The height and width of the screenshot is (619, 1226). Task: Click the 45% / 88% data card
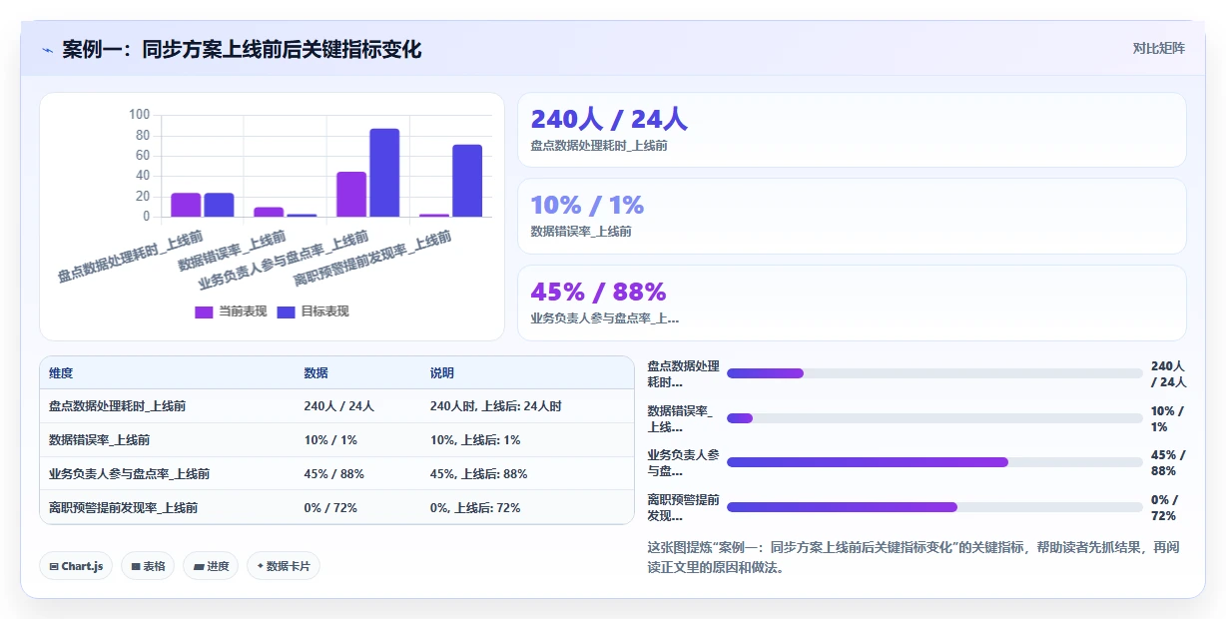coord(852,303)
